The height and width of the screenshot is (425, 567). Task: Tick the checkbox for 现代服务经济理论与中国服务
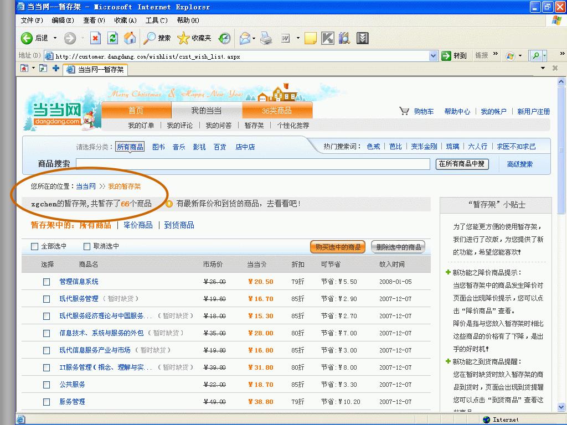(47, 316)
